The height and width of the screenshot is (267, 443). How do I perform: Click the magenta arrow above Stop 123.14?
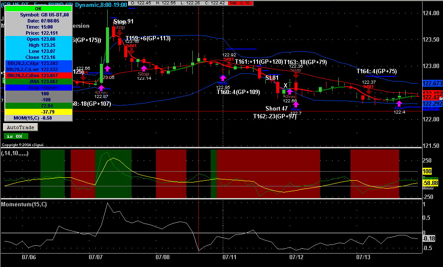tap(144, 68)
